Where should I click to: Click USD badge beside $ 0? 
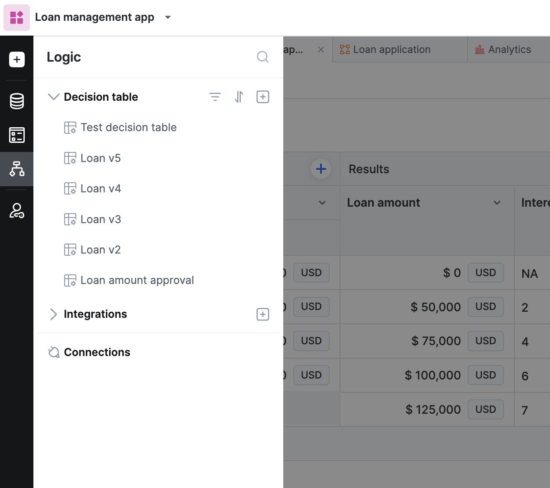point(486,273)
